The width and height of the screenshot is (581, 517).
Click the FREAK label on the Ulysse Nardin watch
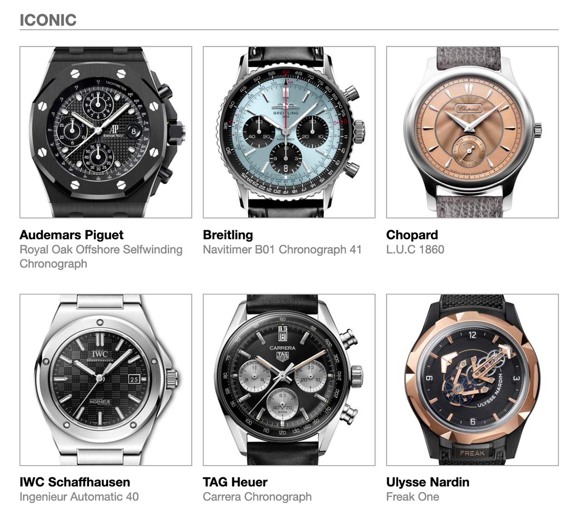(x=472, y=453)
